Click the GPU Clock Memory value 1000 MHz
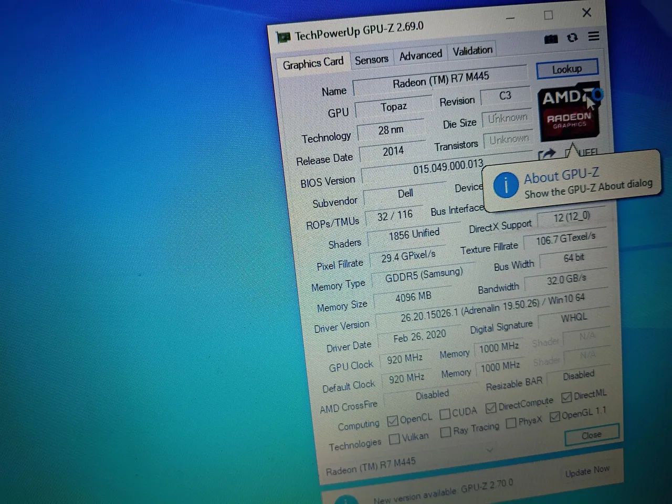 tap(499, 348)
